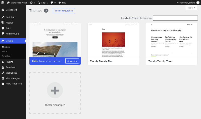The width and height of the screenshot is (201, 119).
Task: Open Kommentare menu item
Action: [x=13, y=33]
